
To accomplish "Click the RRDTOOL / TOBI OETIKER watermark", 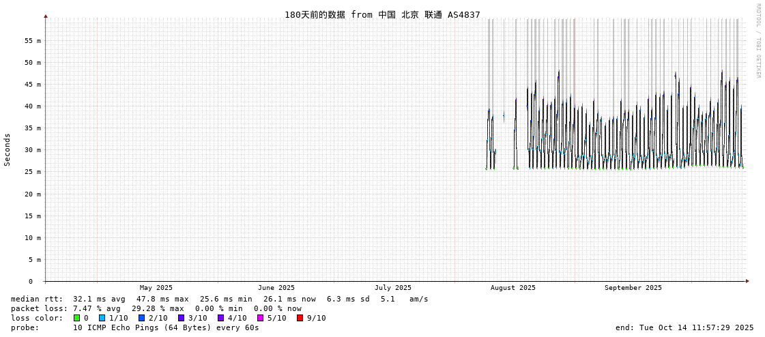I will pyautogui.click(x=758, y=41).
